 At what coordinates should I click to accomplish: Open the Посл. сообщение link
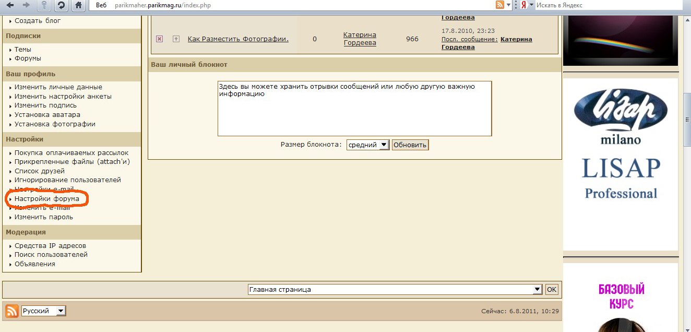click(469, 39)
